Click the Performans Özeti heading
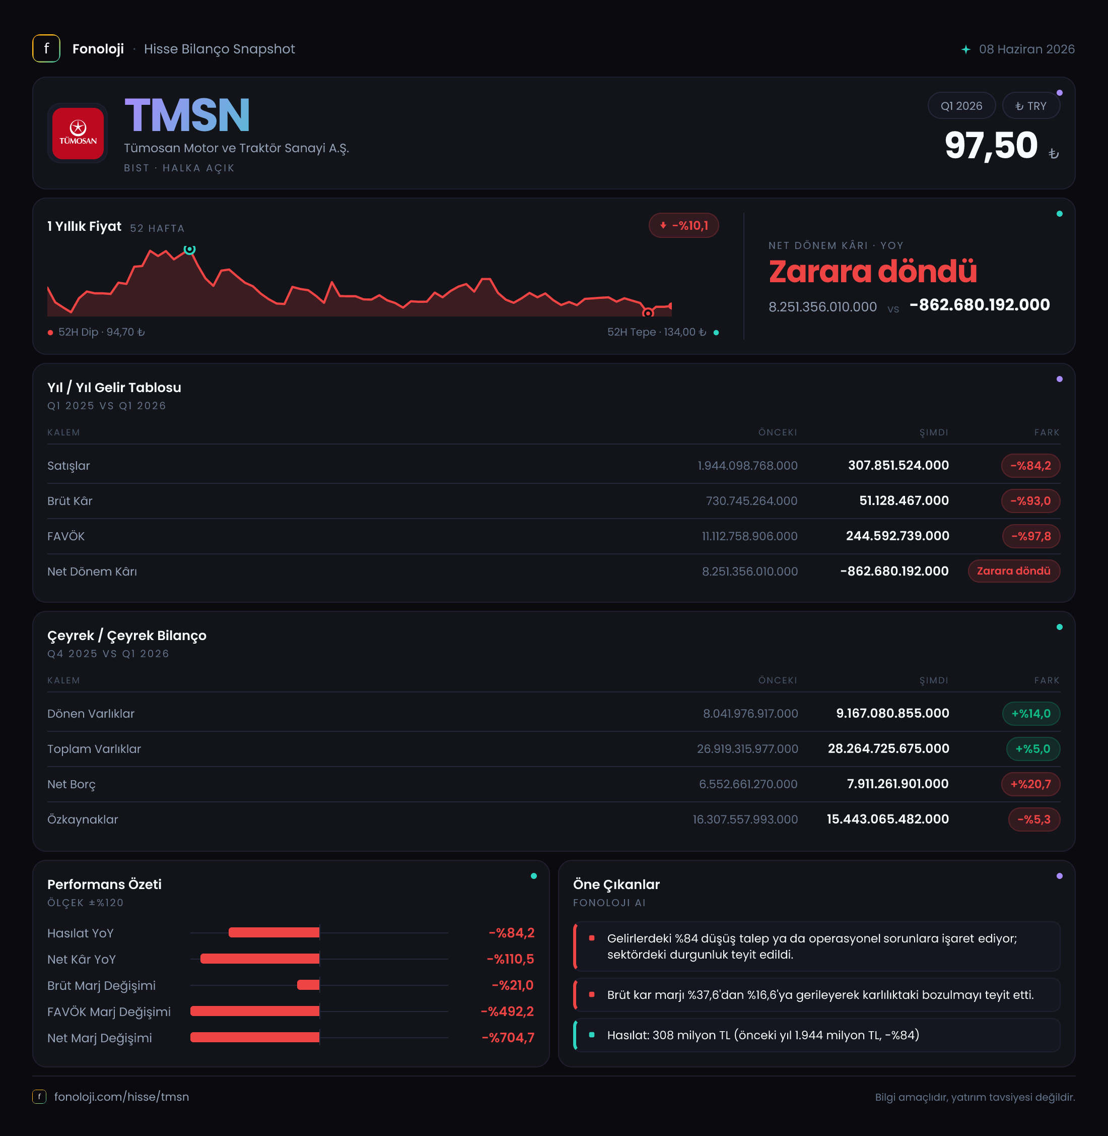 click(104, 885)
